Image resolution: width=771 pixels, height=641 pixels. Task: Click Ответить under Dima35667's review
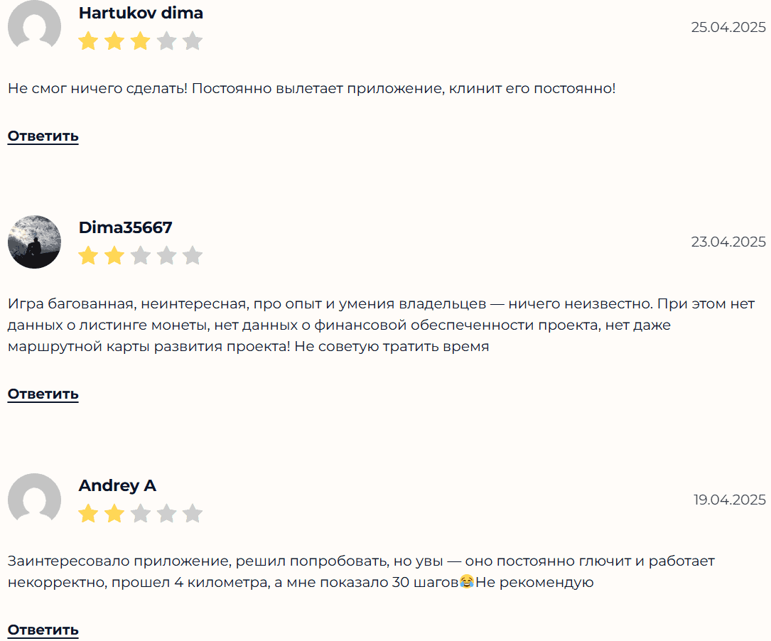click(x=43, y=394)
